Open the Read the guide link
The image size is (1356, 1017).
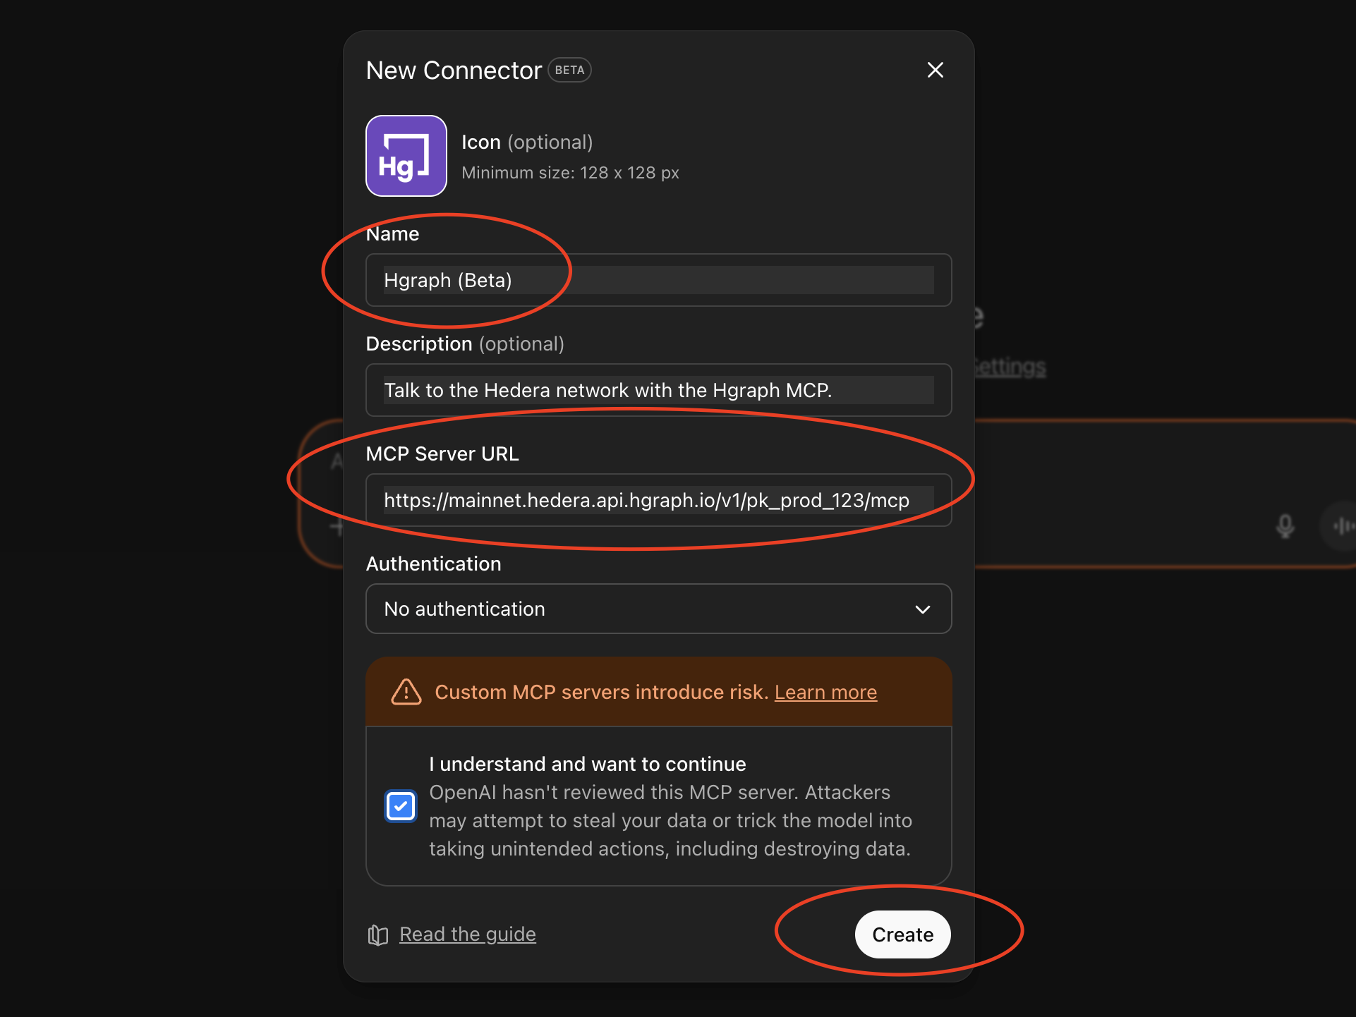pyautogui.click(x=468, y=934)
